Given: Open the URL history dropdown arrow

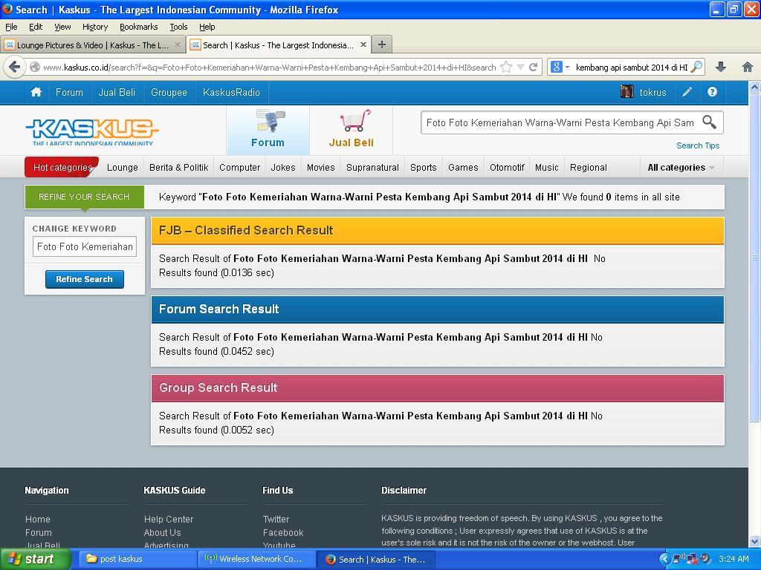Looking at the screenshot, I should point(520,67).
